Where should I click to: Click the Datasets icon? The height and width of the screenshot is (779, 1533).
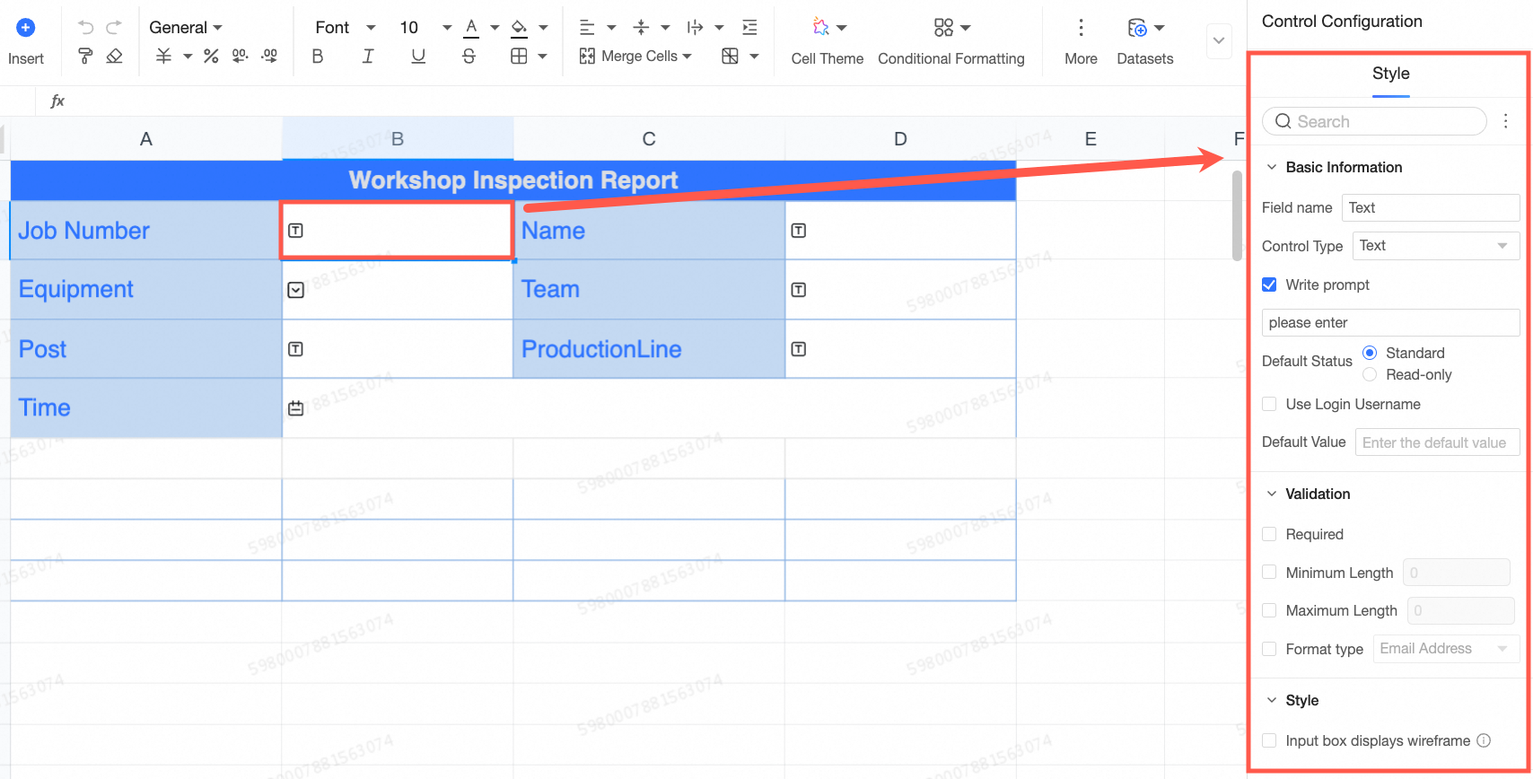(1137, 28)
